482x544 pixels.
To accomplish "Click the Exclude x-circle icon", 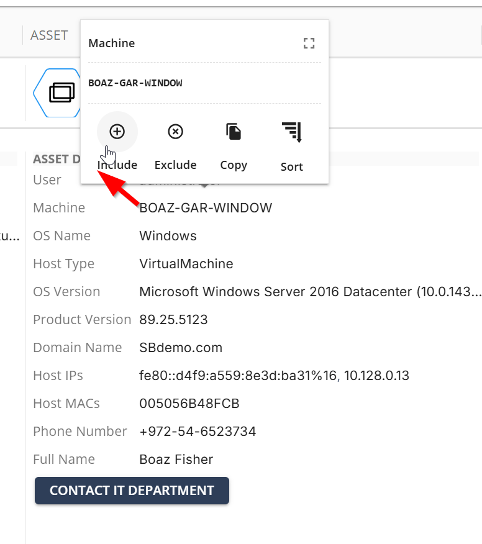I will point(175,132).
